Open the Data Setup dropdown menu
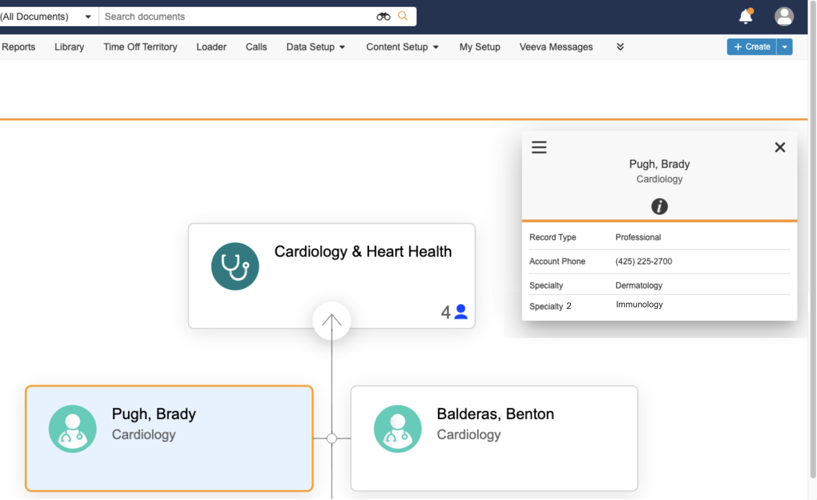Image resolution: width=817 pixels, height=500 pixels. click(315, 47)
